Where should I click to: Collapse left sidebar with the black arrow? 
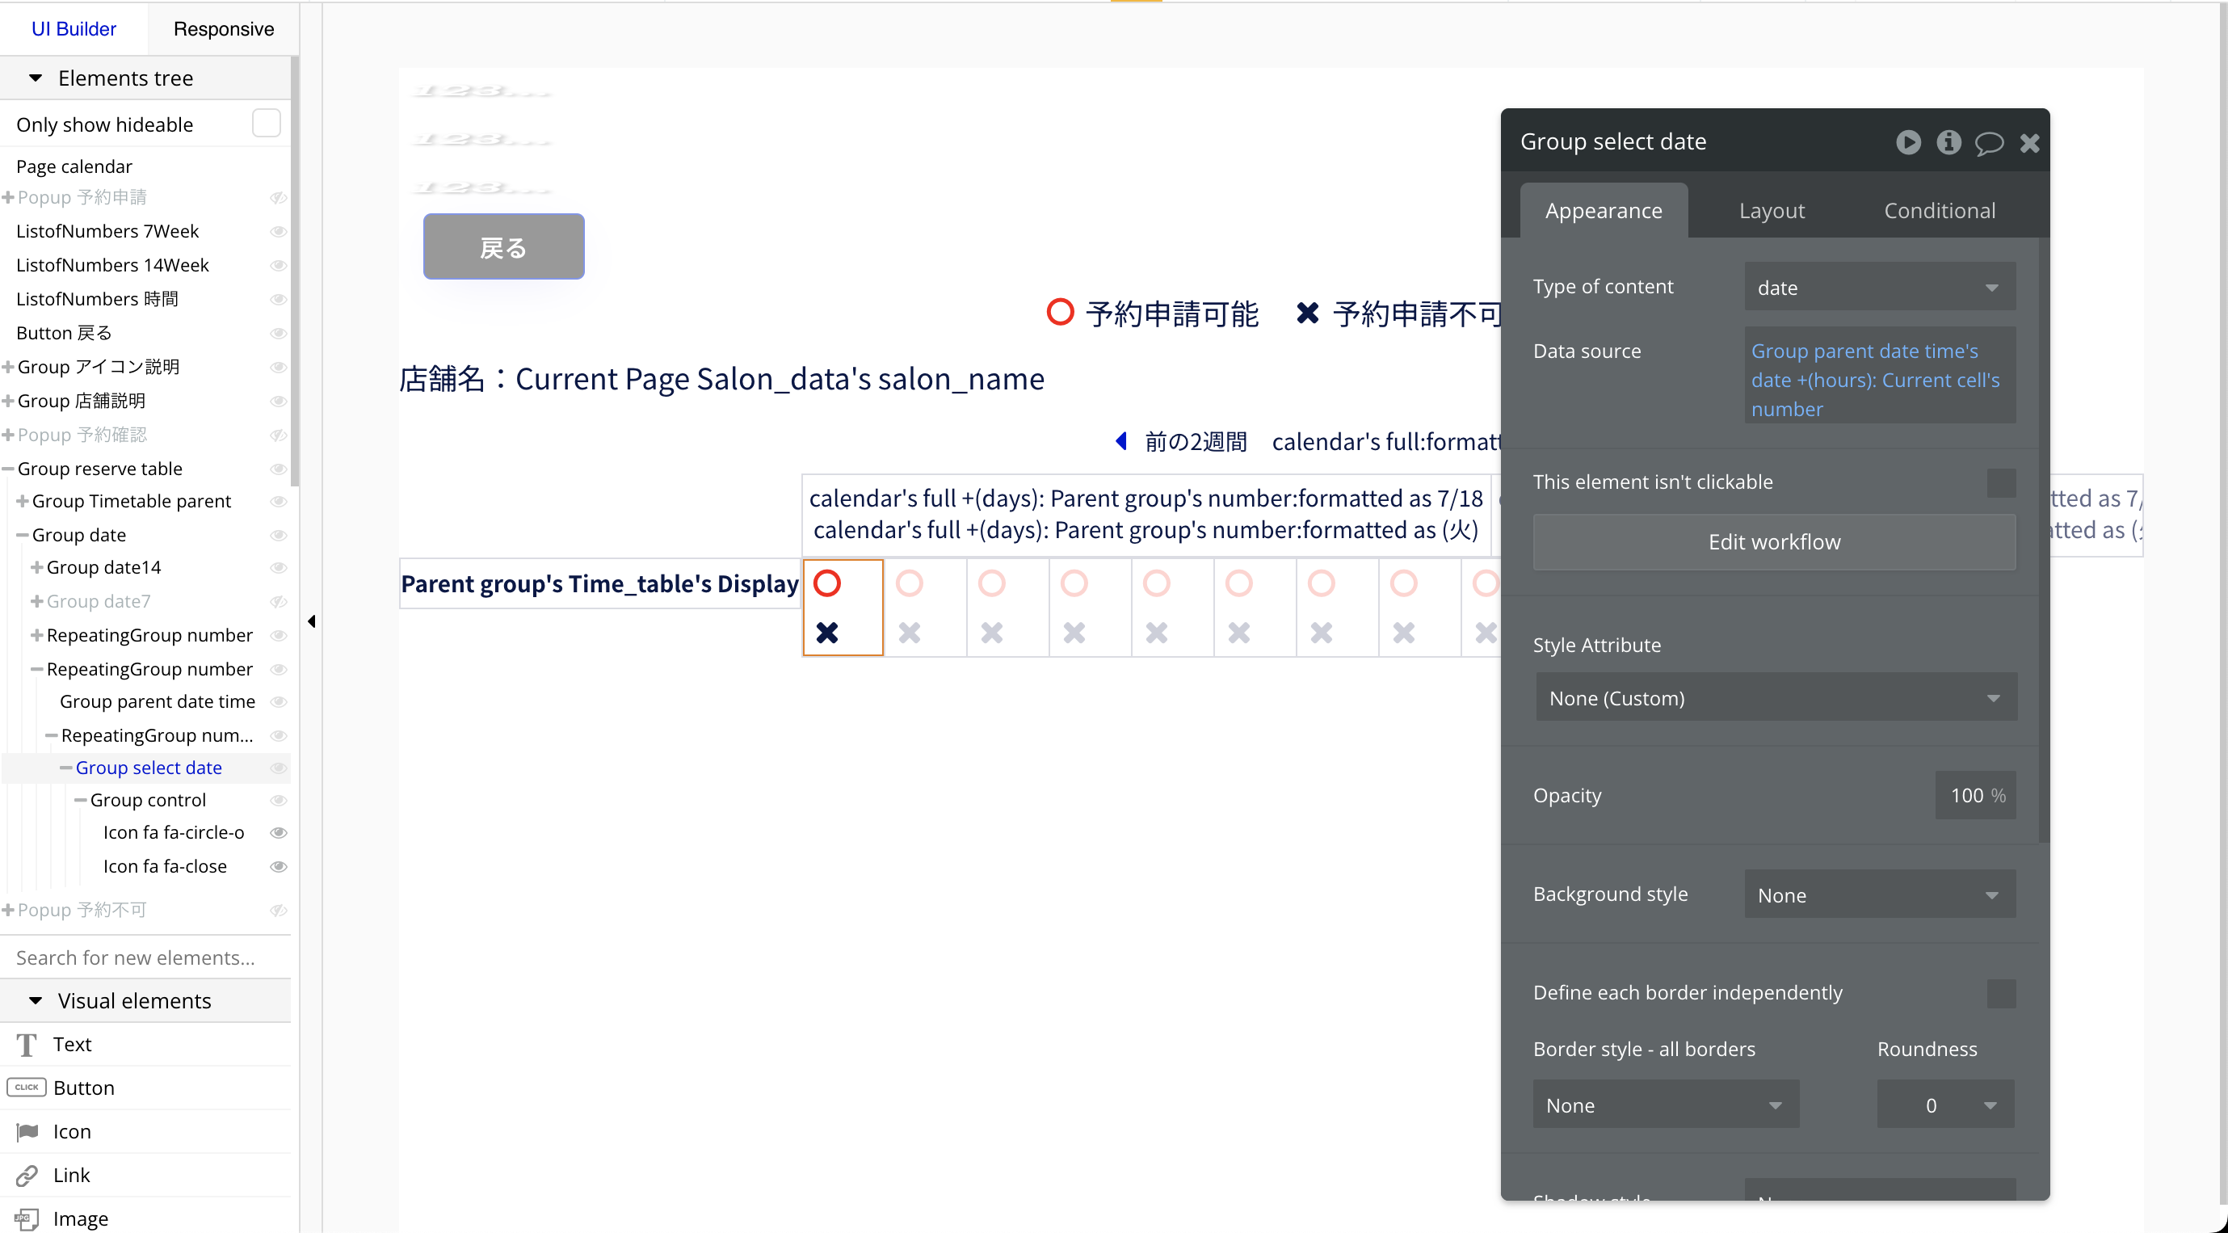click(311, 621)
